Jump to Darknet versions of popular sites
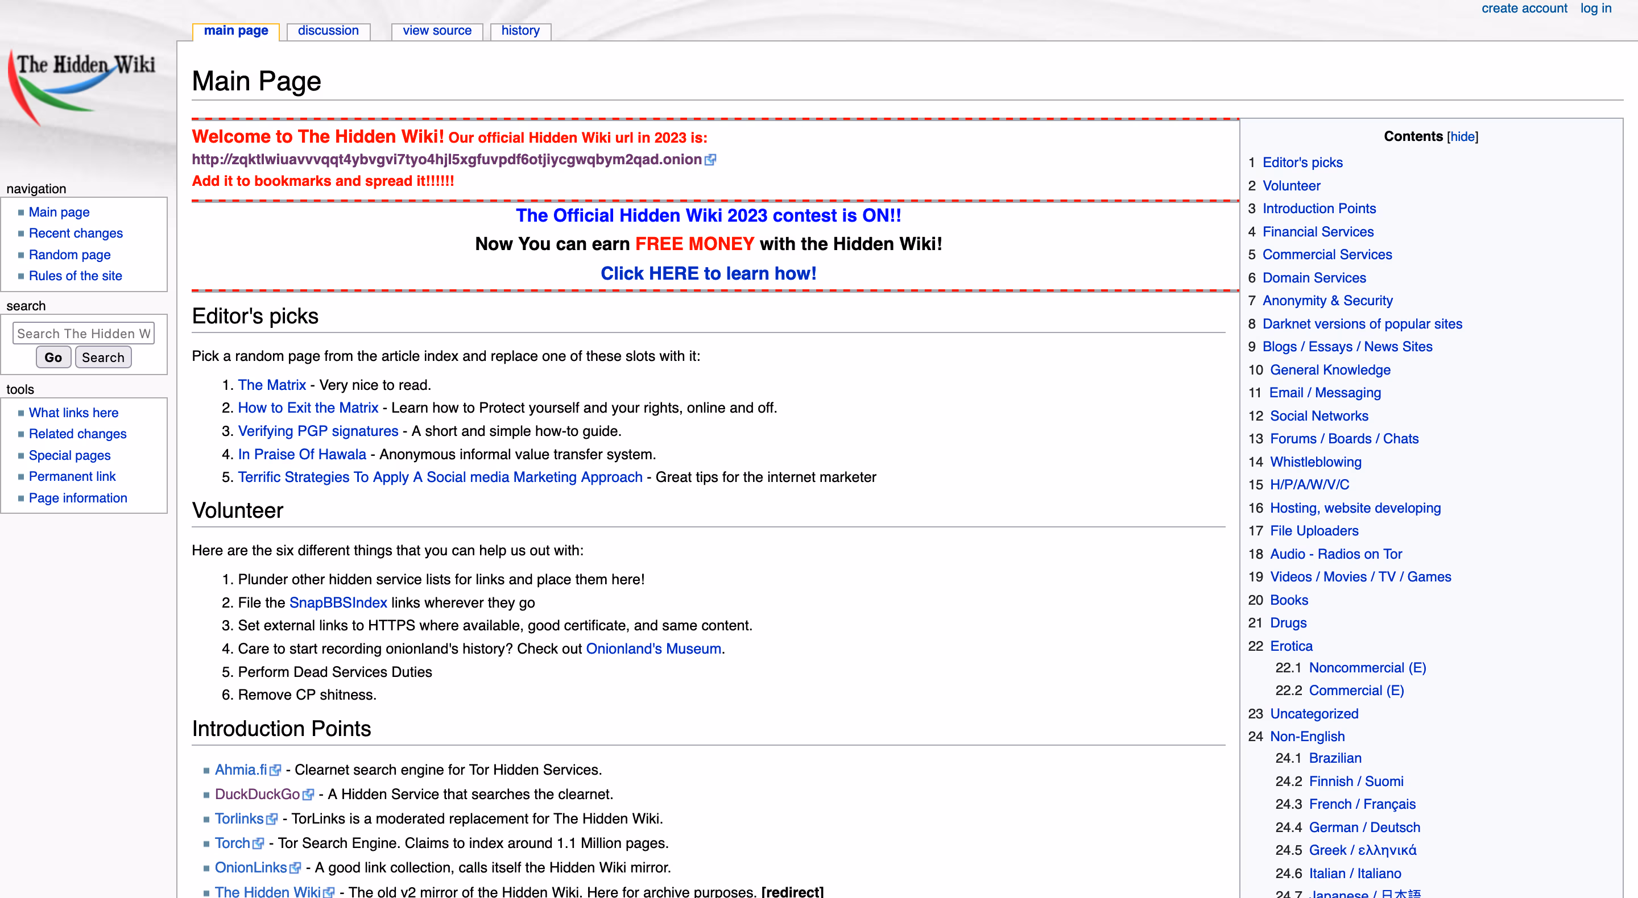This screenshot has height=898, width=1638. [x=1362, y=324]
